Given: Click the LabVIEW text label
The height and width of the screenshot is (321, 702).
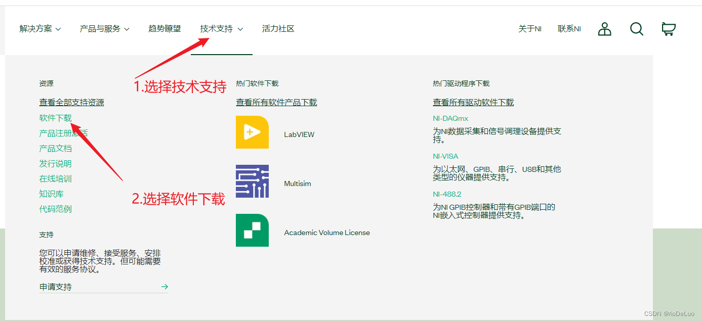Looking at the screenshot, I should coord(299,134).
